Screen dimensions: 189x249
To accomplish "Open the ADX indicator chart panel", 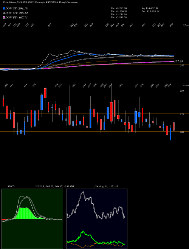I will pos(97,219).
